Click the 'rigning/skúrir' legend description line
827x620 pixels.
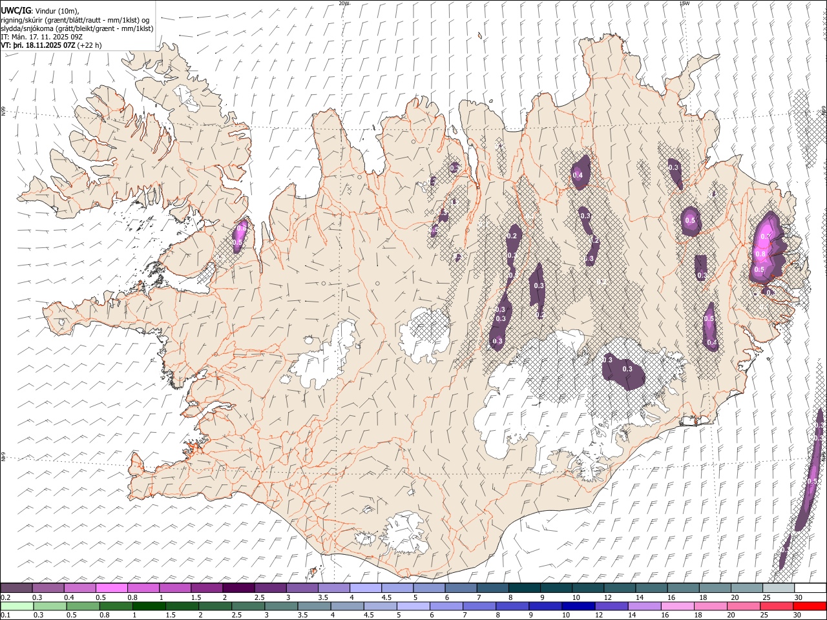[x=74, y=20]
